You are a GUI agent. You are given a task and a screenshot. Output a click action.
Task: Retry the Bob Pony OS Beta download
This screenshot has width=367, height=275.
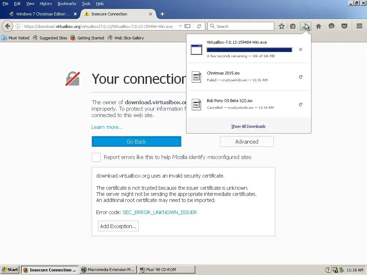coord(301,105)
